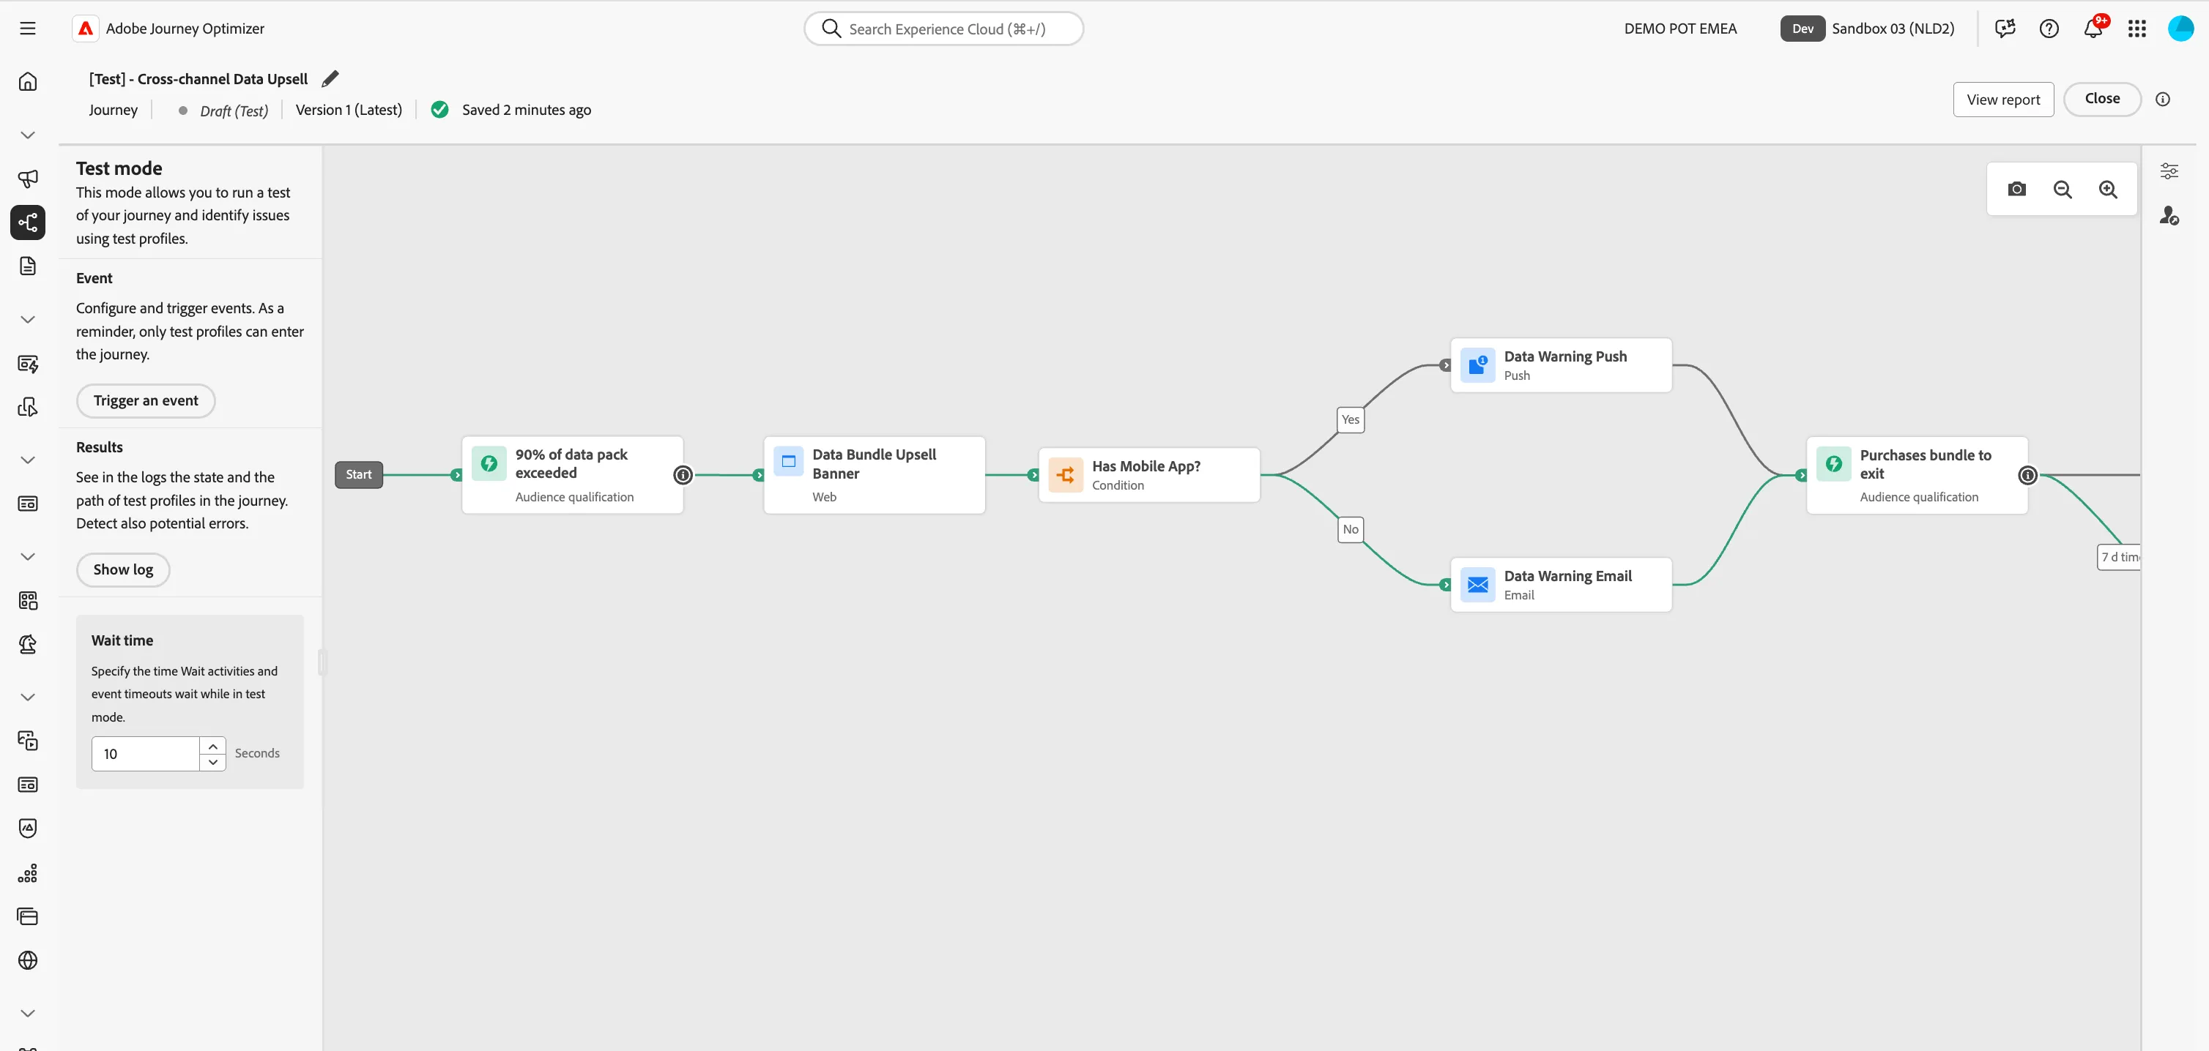Open the profile access icon on the right rail
This screenshot has height=1051, width=2209.
2169,216
